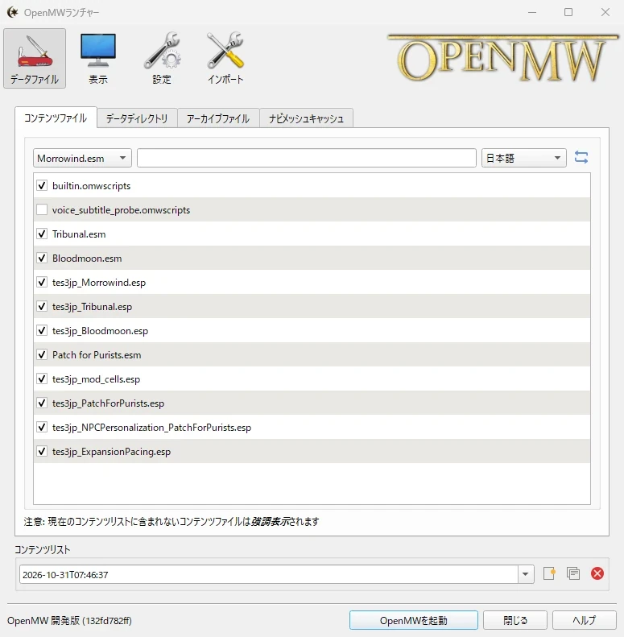Select the tes3jp_Morrowind.esp file name
The width and height of the screenshot is (624, 637).
point(99,283)
